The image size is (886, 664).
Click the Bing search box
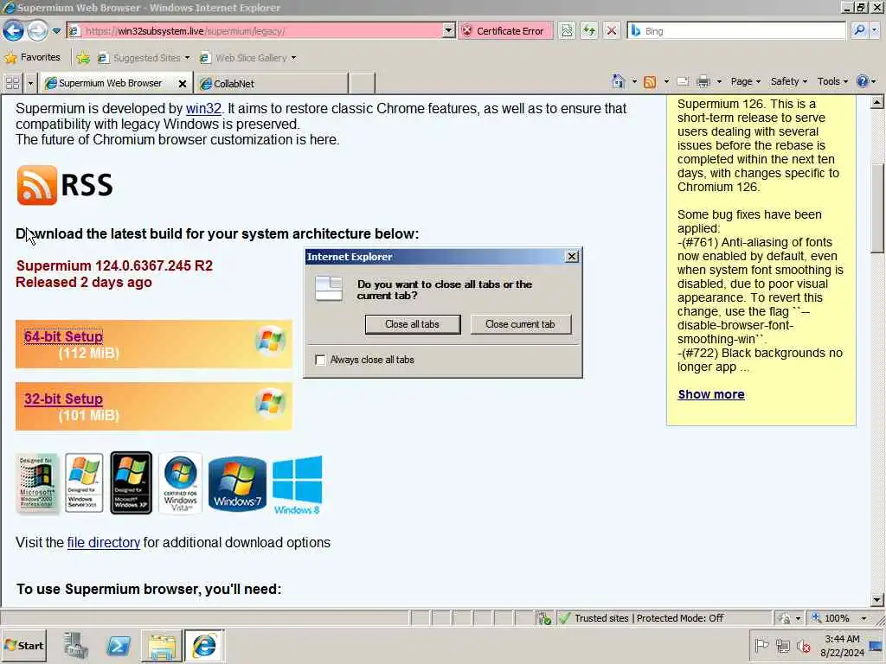737,31
